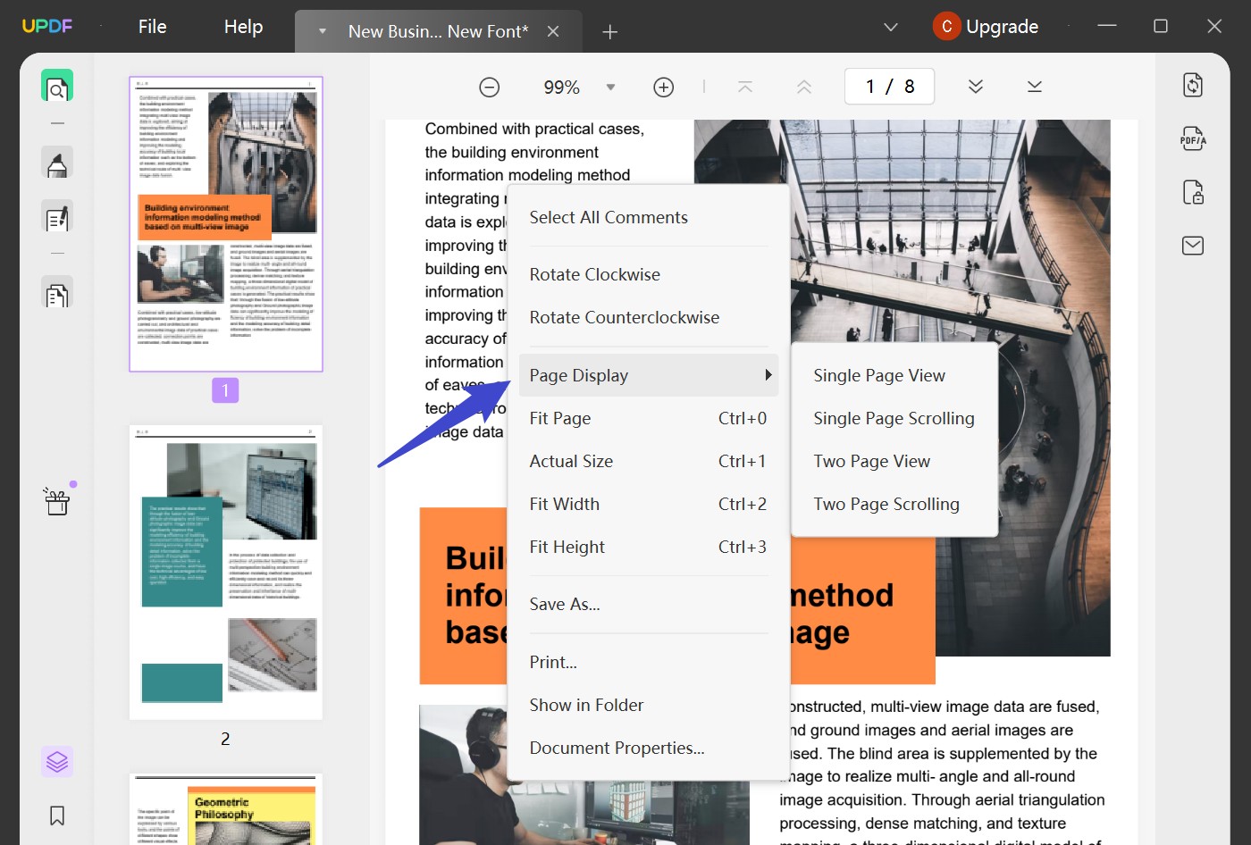Click the Convert PDF icon
Image resolution: width=1251 pixels, height=845 pixels.
point(1193,85)
